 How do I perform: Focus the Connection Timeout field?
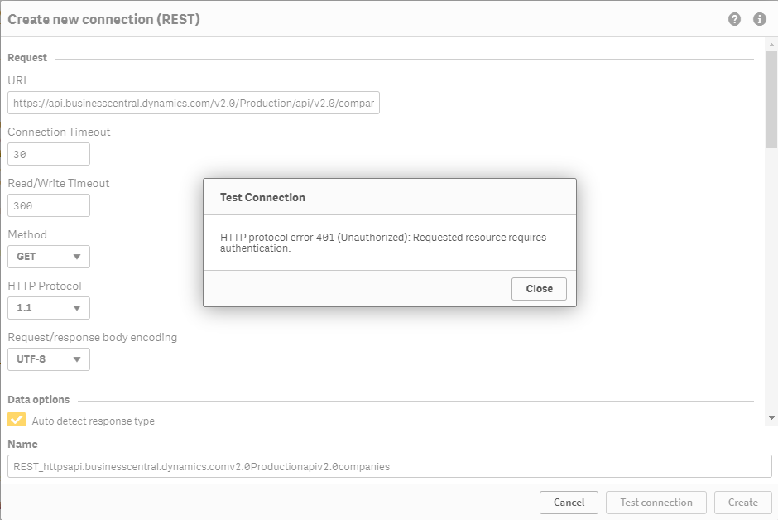(x=49, y=154)
